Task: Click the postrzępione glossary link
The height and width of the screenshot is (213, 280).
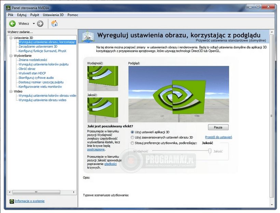Action: point(96,150)
